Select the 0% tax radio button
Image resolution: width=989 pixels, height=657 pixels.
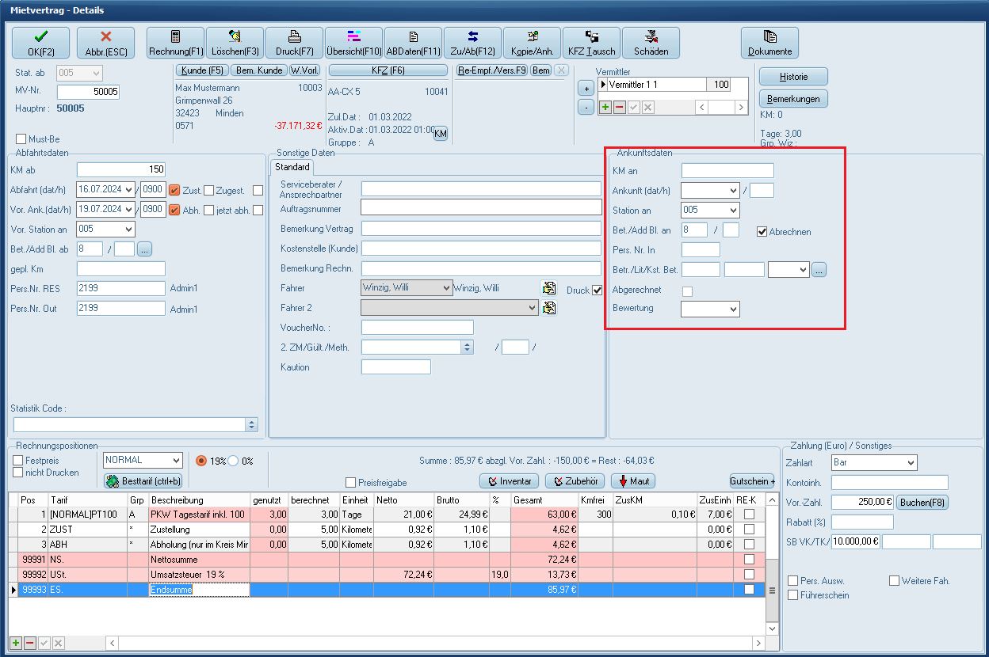pos(234,461)
